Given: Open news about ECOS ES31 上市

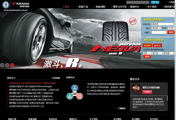Looking at the screenshot, I should coord(26,106).
